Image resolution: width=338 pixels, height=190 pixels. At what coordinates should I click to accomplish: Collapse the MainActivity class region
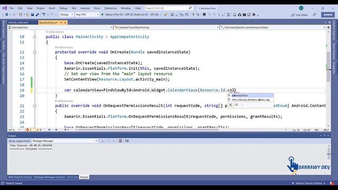34,37
